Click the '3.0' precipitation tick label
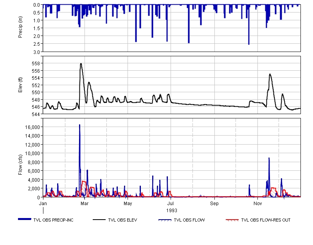The height and width of the screenshot is (245, 313). (36, 52)
